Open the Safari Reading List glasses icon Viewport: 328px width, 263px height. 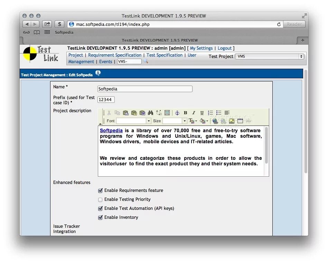coord(26,32)
